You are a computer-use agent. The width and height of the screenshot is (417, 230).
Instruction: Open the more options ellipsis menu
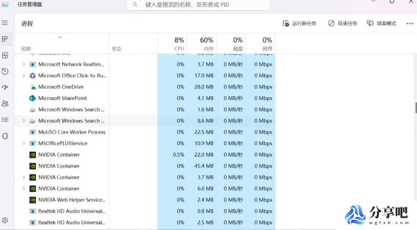410,23
